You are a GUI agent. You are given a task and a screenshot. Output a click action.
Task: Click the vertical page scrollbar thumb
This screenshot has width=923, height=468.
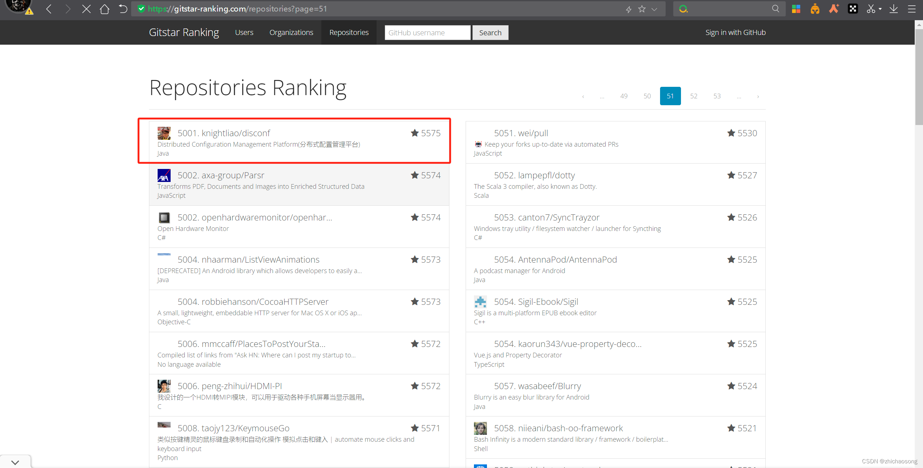point(919,76)
